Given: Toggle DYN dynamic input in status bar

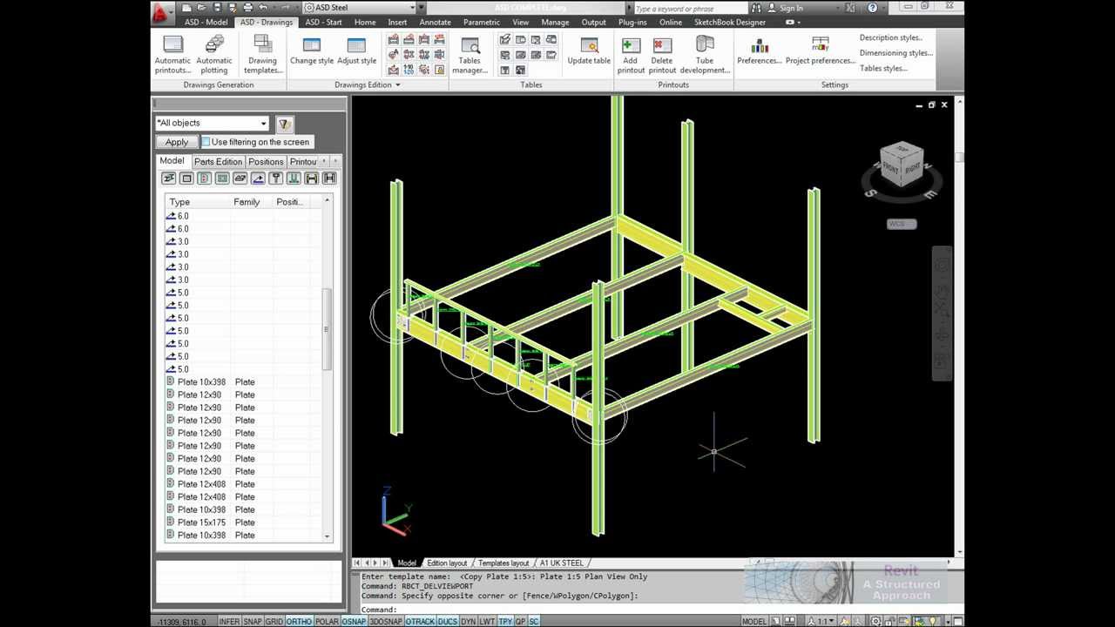Looking at the screenshot, I should pyautogui.click(x=468, y=622).
